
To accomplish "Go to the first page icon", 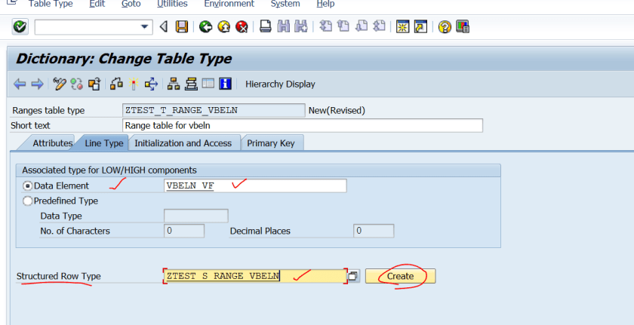I will click(x=325, y=26).
